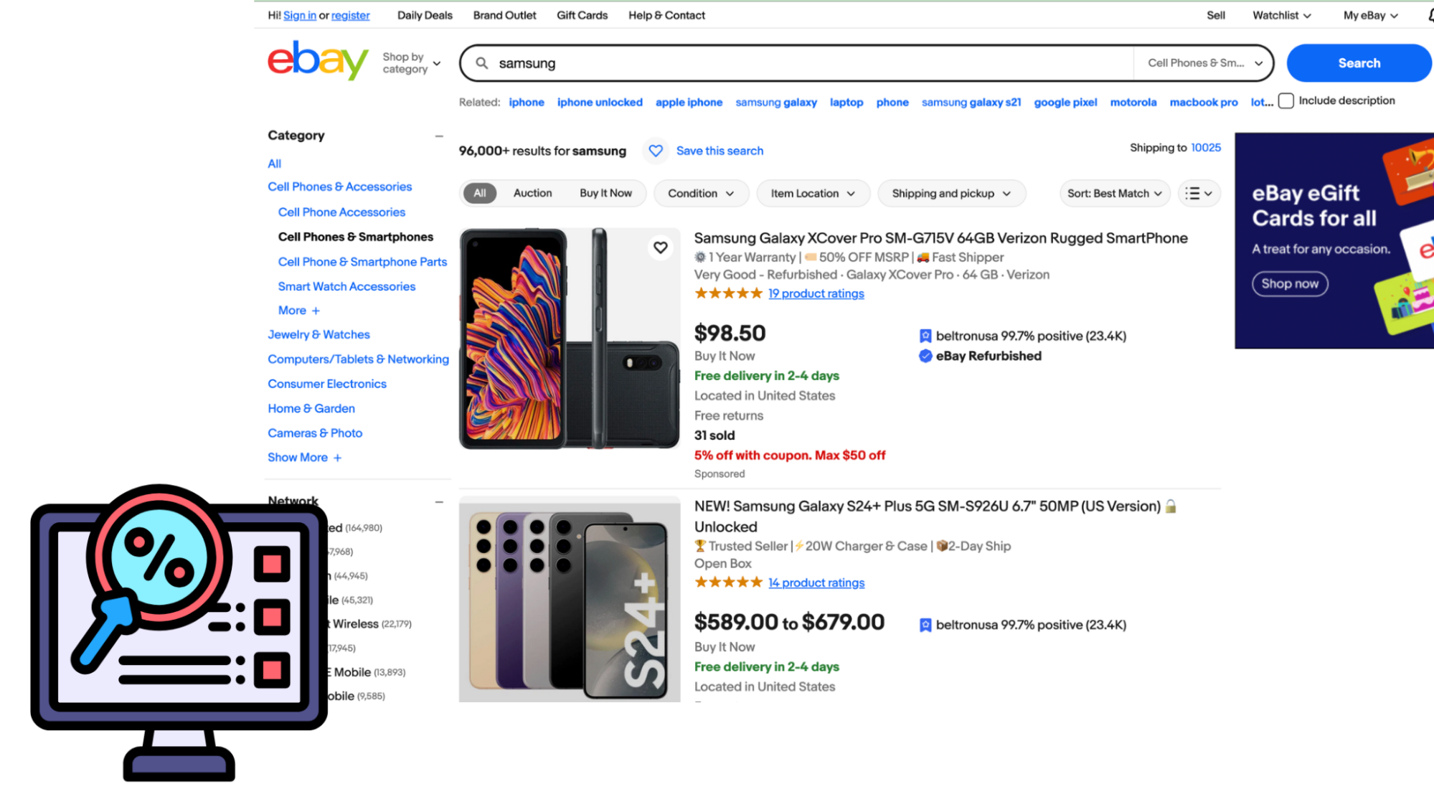This screenshot has height=807, width=1434.
Task: Click the eBay logo
Action: pos(318,61)
